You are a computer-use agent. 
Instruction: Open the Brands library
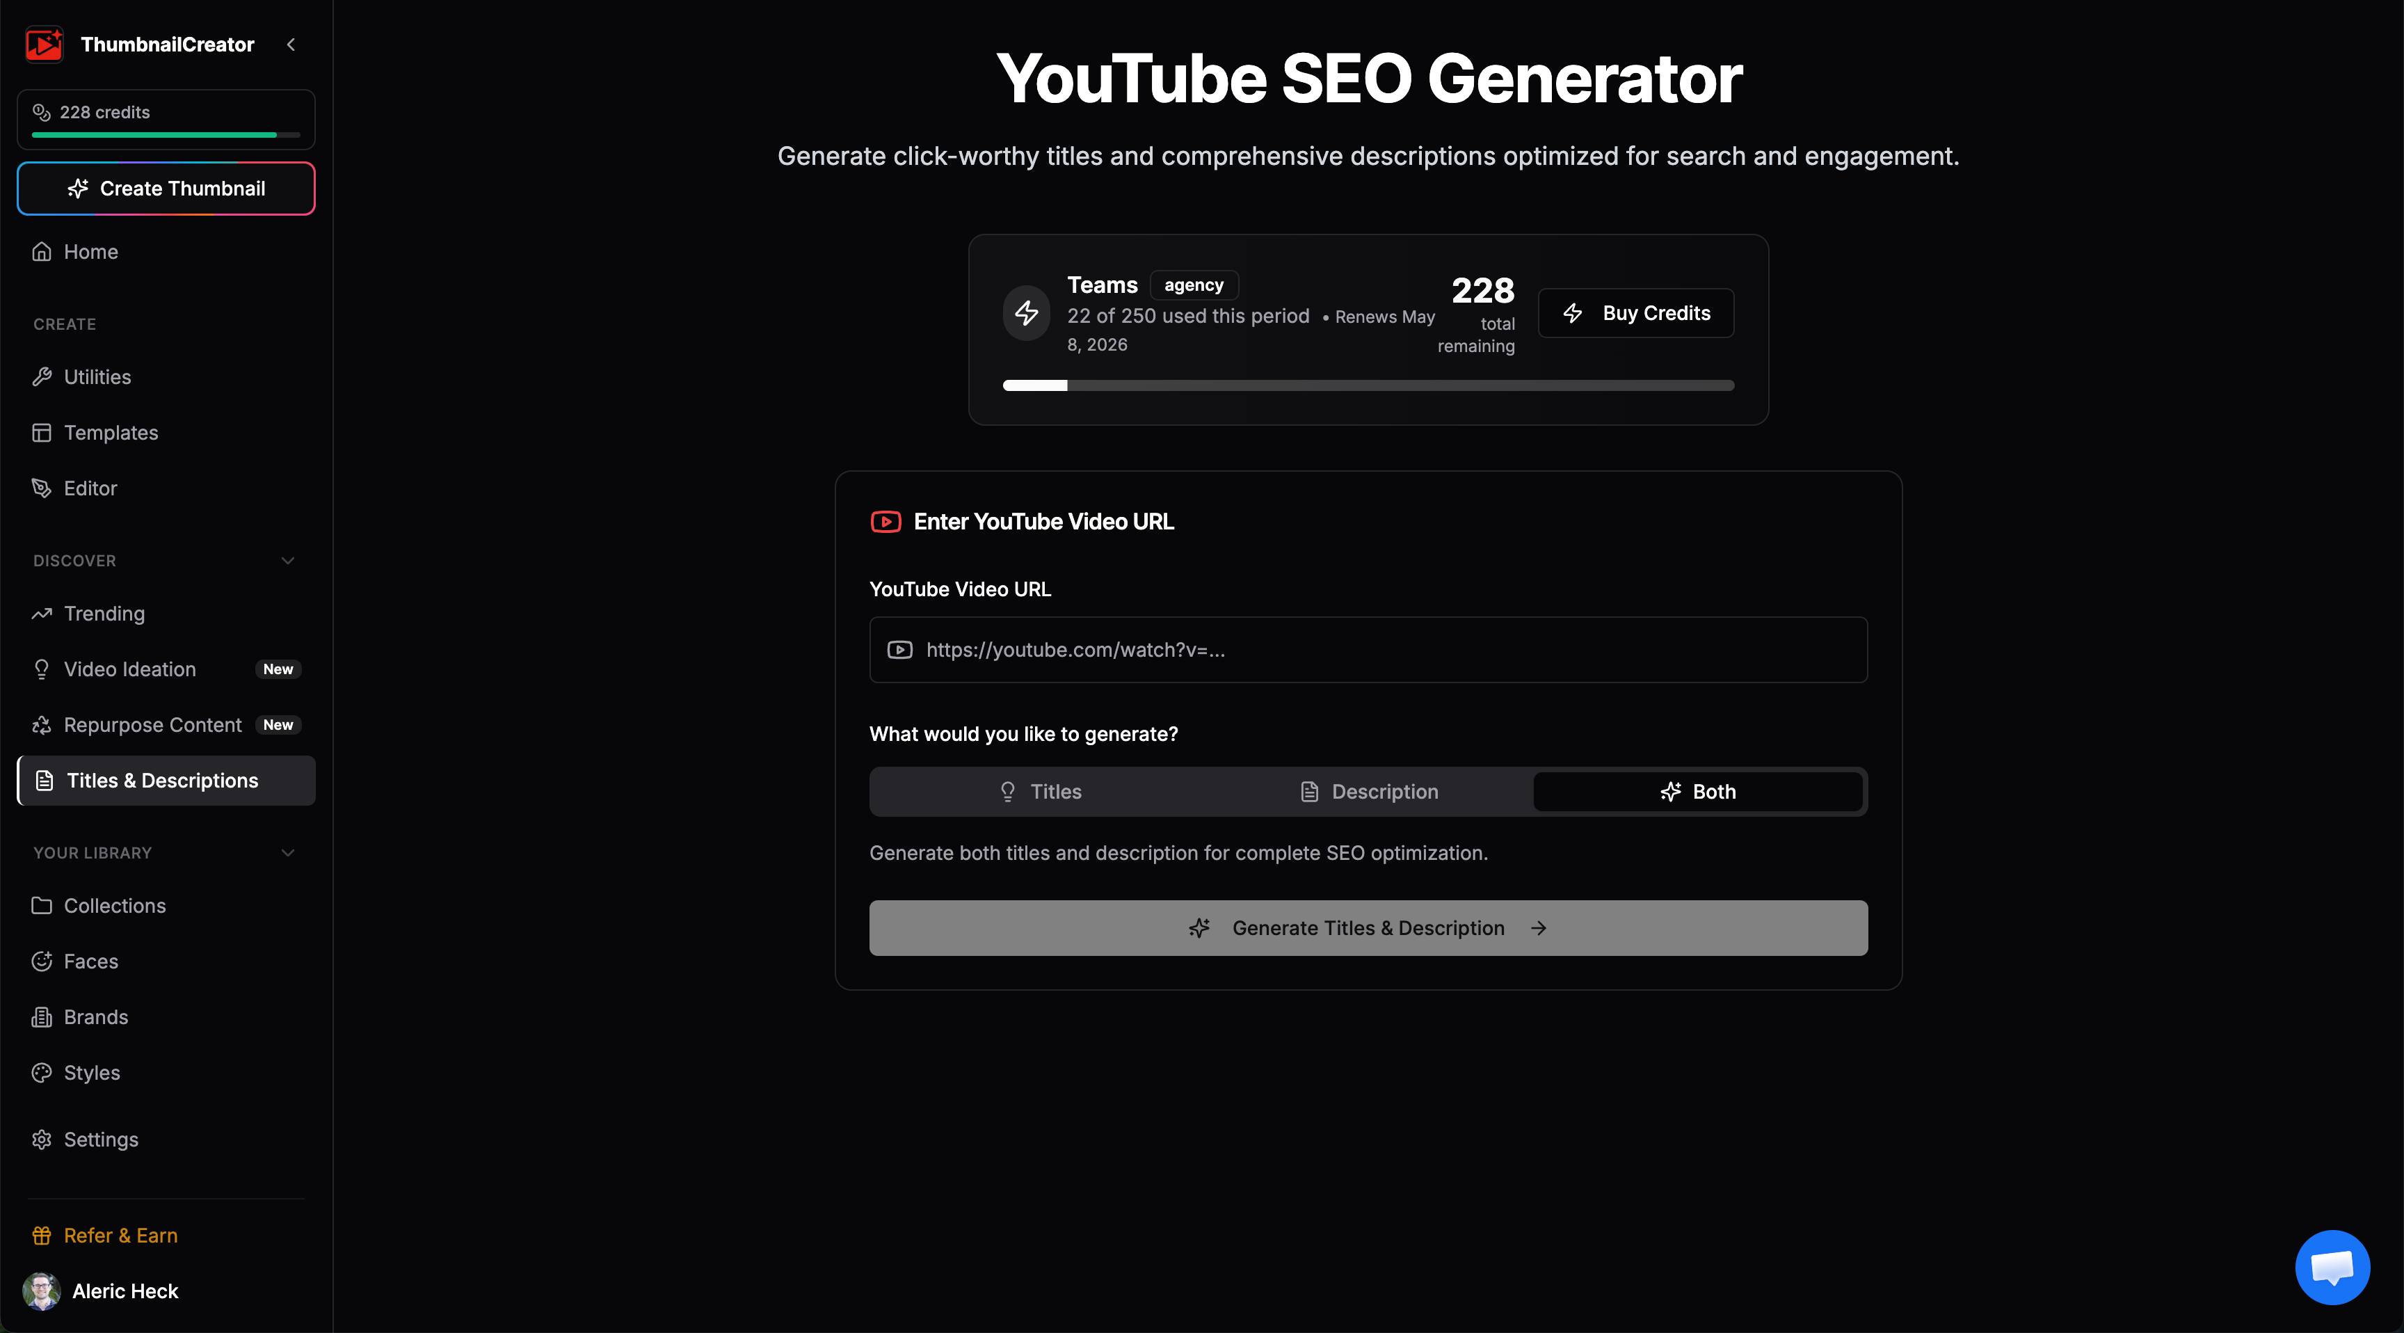pyautogui.click(x=166, y=1017)
